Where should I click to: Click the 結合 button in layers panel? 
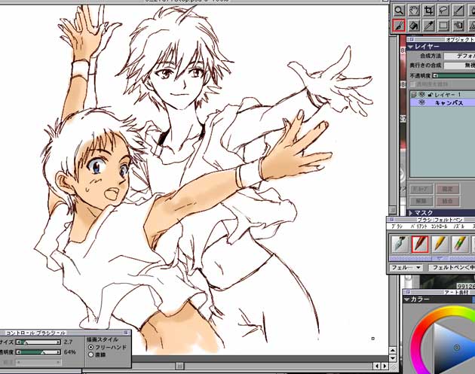click(x=447, y=201)
